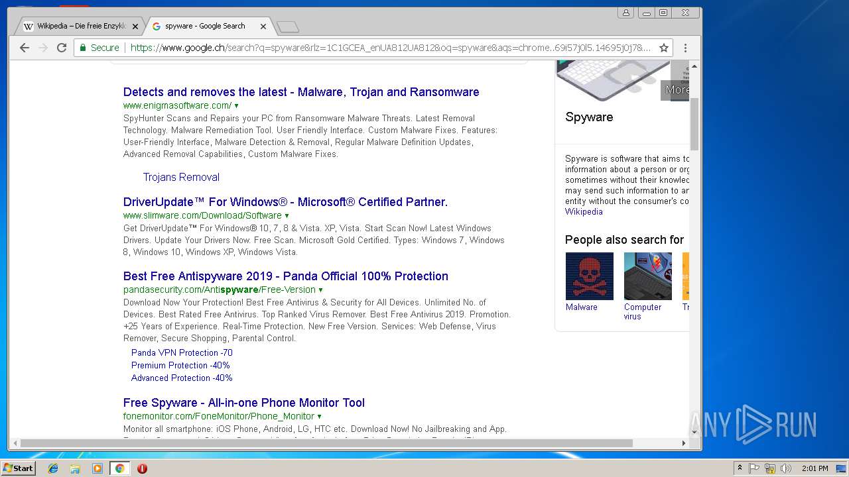The width and height of the screenshot is (849, 477).
Task: Open the Wikipedia link in Spyware panel
Action: pyautogui.click(x=584, y=211)
